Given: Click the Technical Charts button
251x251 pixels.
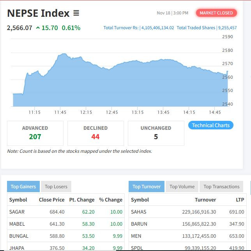Looking at the screenshot, I should point(210,125).
